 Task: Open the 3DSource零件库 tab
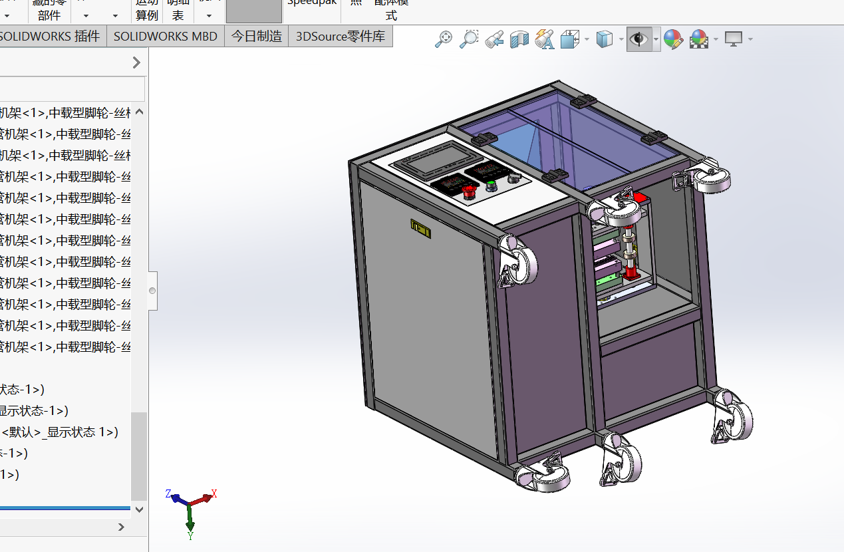341,37
